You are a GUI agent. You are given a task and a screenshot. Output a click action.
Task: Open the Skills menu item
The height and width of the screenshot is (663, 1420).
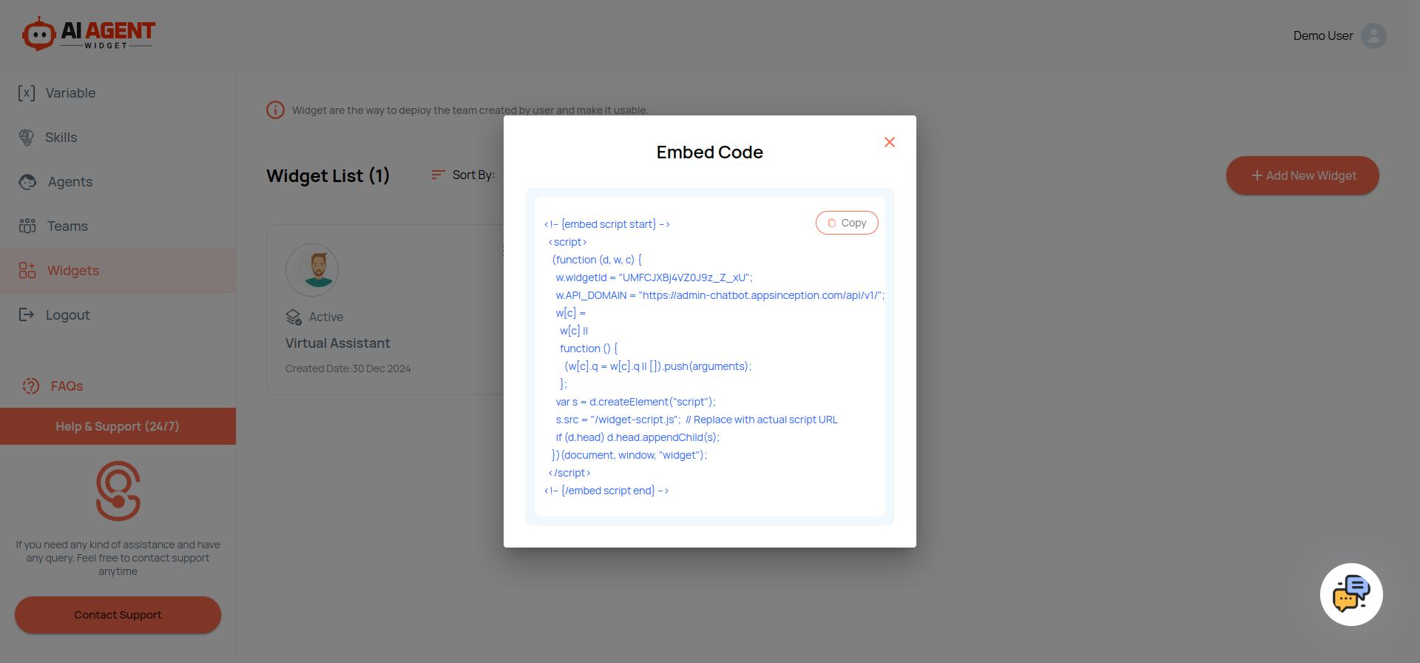click(61, 138)
